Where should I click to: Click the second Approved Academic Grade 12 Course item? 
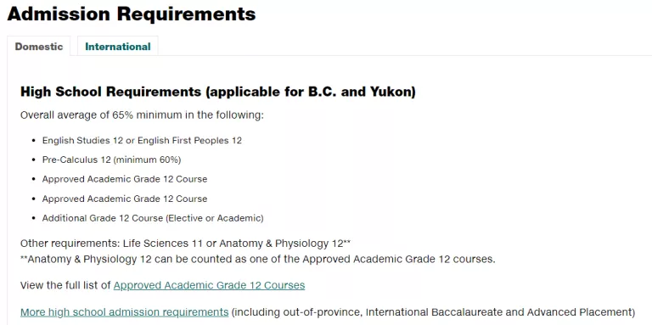pos(125,199)
